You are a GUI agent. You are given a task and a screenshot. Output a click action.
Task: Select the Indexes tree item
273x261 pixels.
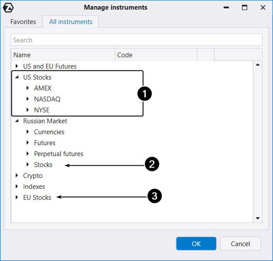tap(34, 187)
